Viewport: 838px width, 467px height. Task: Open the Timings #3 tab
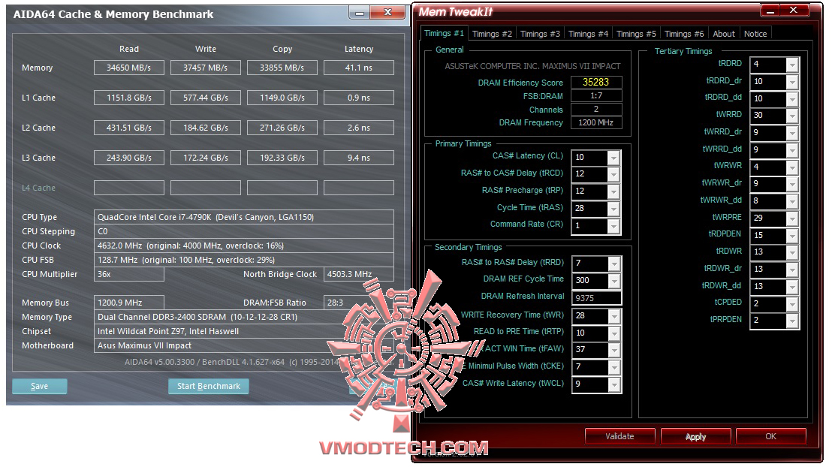540,34
